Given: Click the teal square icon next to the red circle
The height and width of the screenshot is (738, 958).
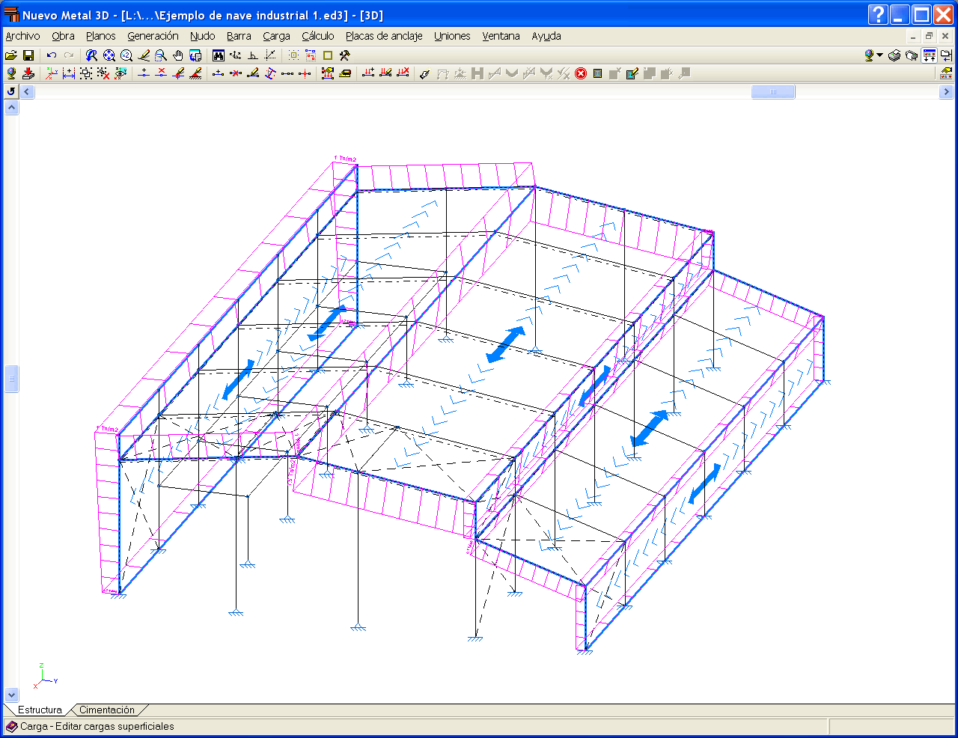Looking at the screenshot, I should pyautogui.click(x=598, y=73).
